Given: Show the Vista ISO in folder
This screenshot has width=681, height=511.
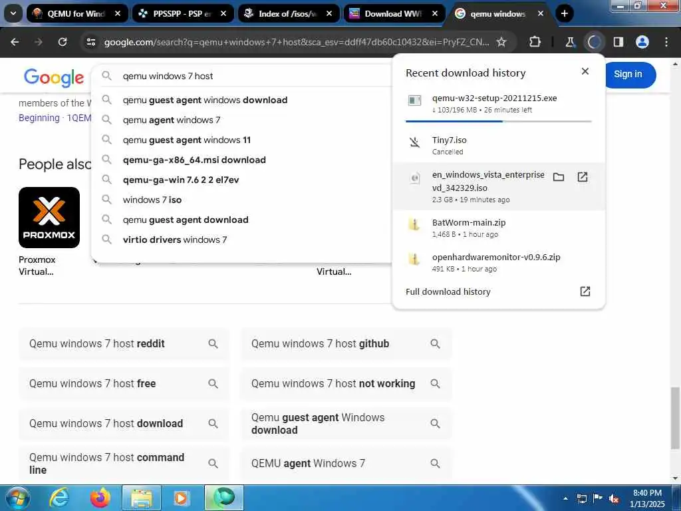Looking at the screenshot, I should [x=559, y=177].
